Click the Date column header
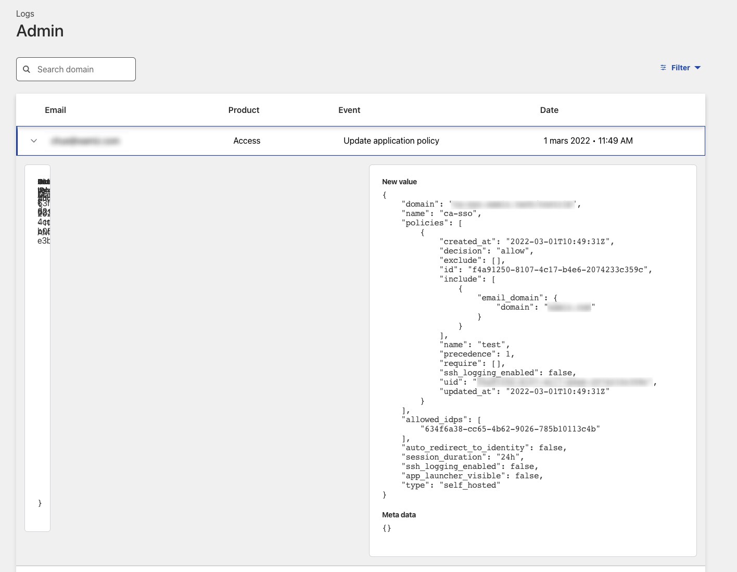The image size is (737, 572). (x=549, y=110)
